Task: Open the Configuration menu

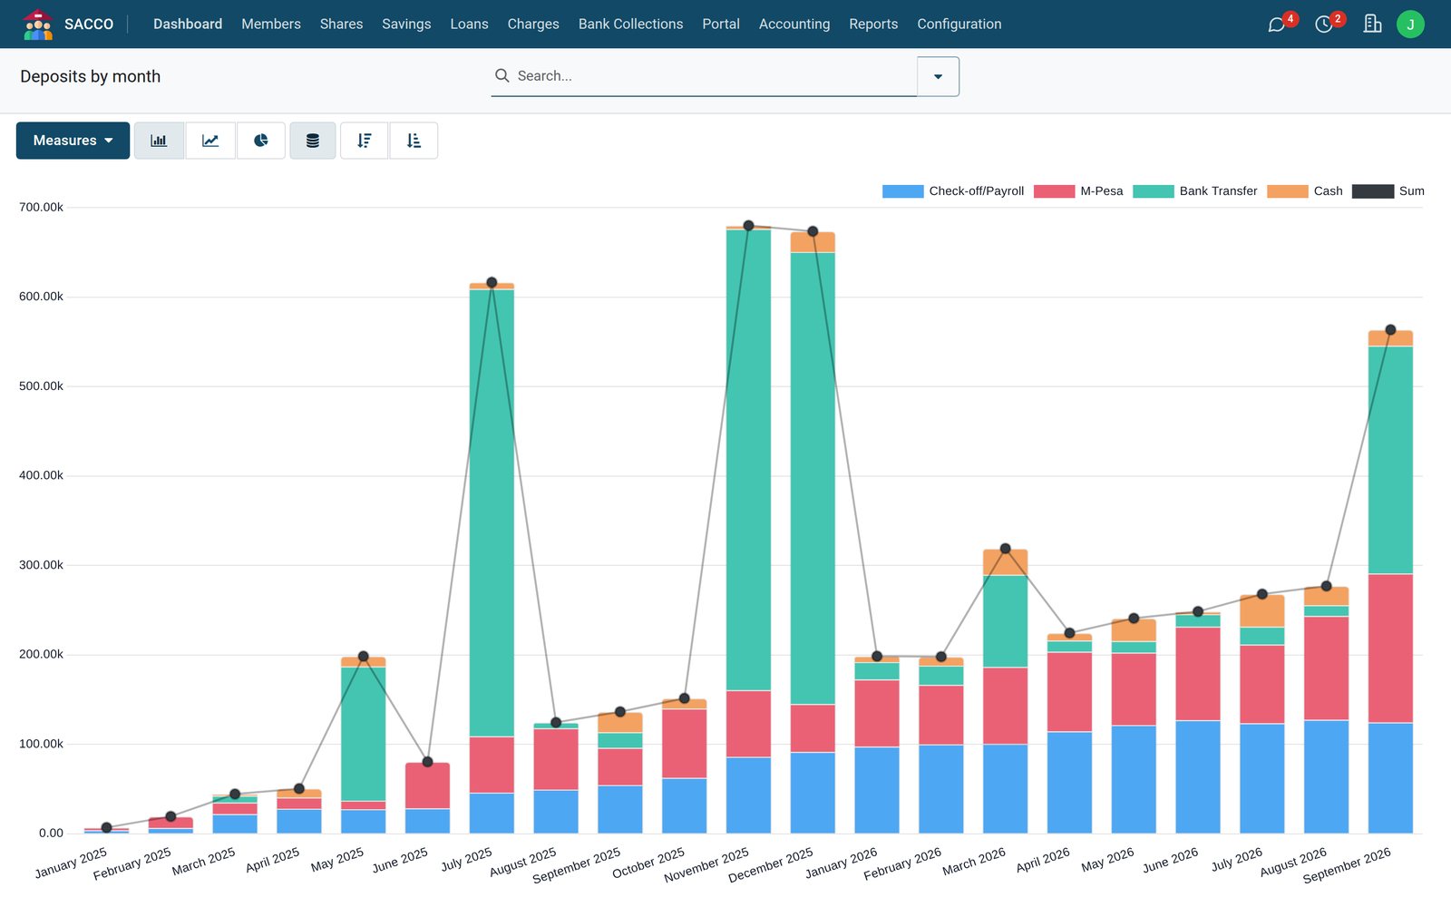Action: point(959,24)
